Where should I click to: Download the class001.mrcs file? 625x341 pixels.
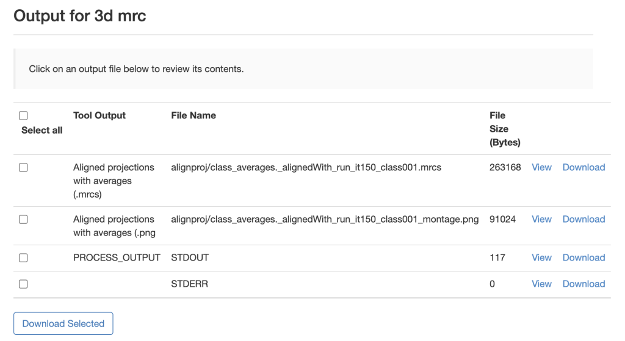click(583, 167)
